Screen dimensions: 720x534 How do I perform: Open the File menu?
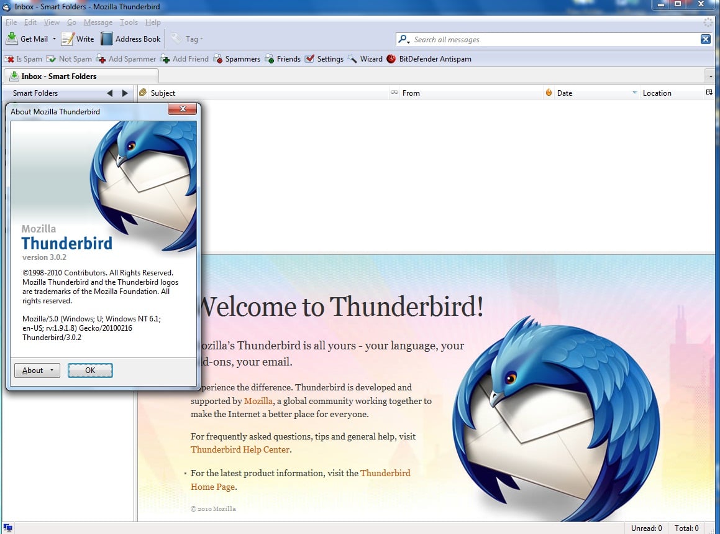coord(11,22)
